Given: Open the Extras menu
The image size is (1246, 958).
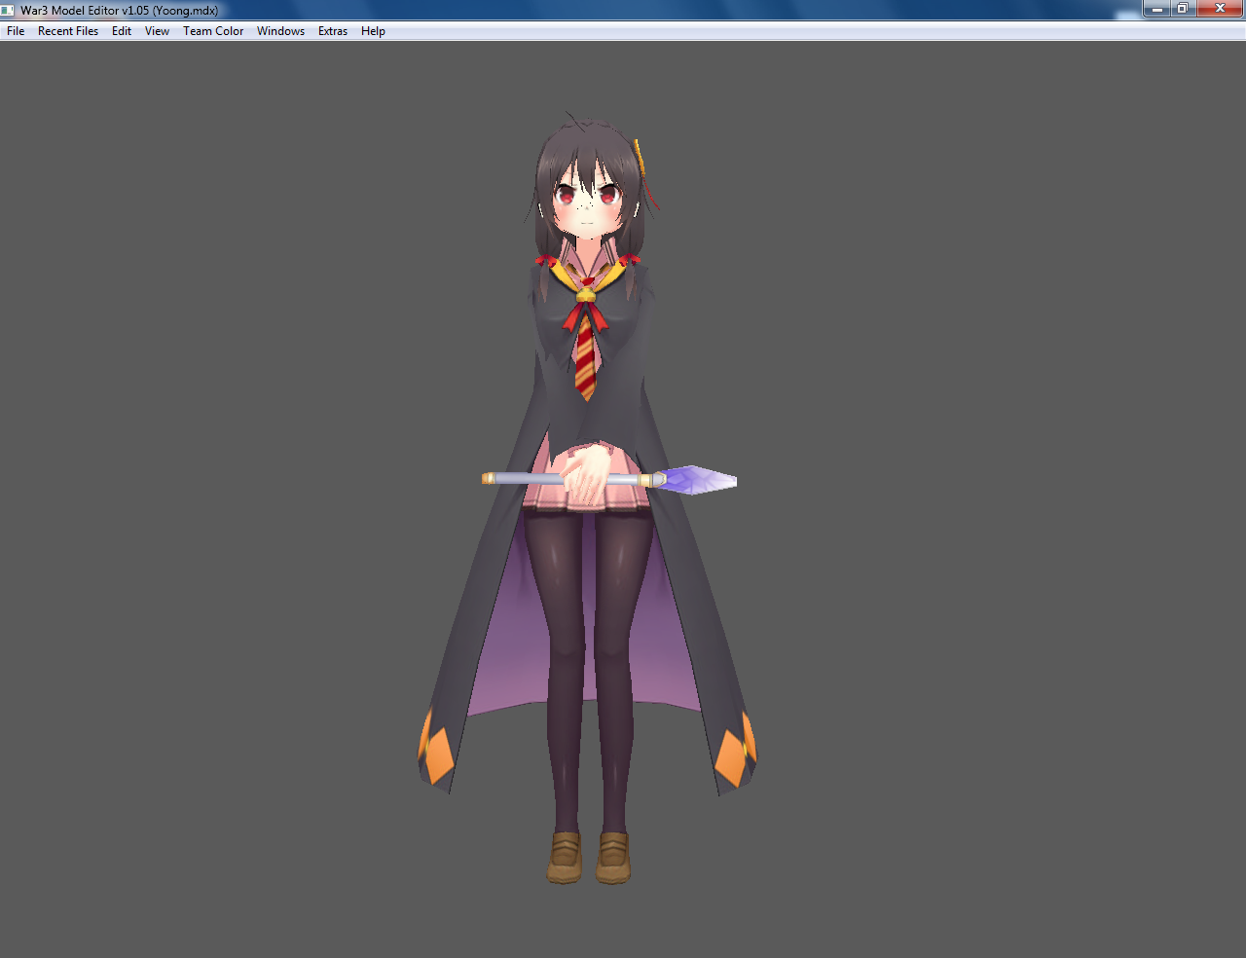Looking at the screenshot, I should (333, 31).
